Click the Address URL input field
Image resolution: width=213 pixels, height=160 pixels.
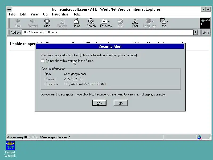pyautogui.click(x=108, y=32)
